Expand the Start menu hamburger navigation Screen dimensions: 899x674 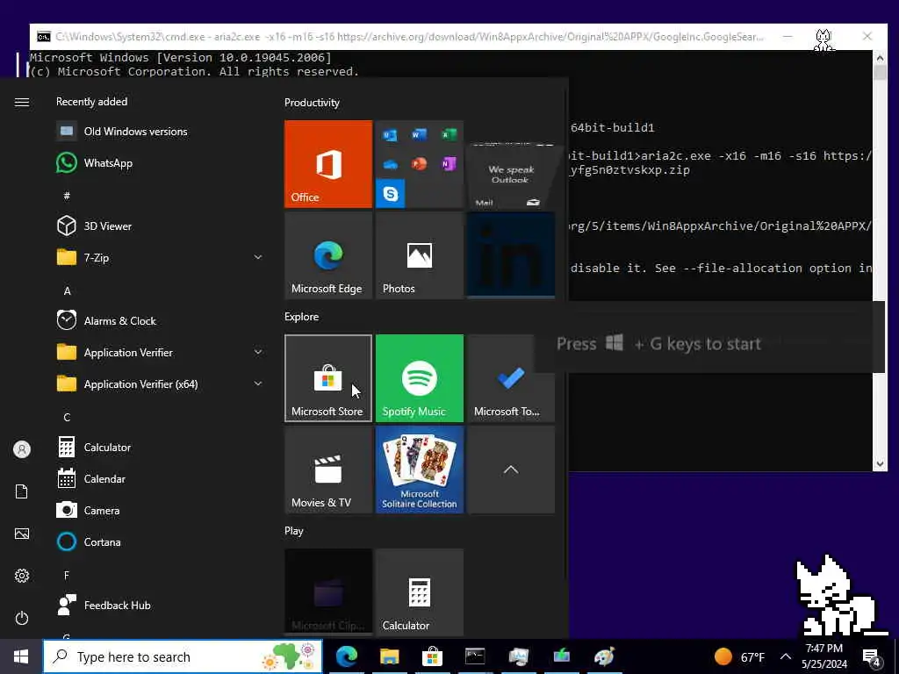(x=22, y=102)
